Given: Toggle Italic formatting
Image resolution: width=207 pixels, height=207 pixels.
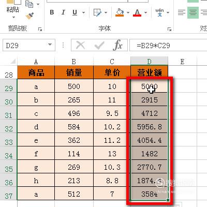Looking at the screenshot, I should 63,12.
